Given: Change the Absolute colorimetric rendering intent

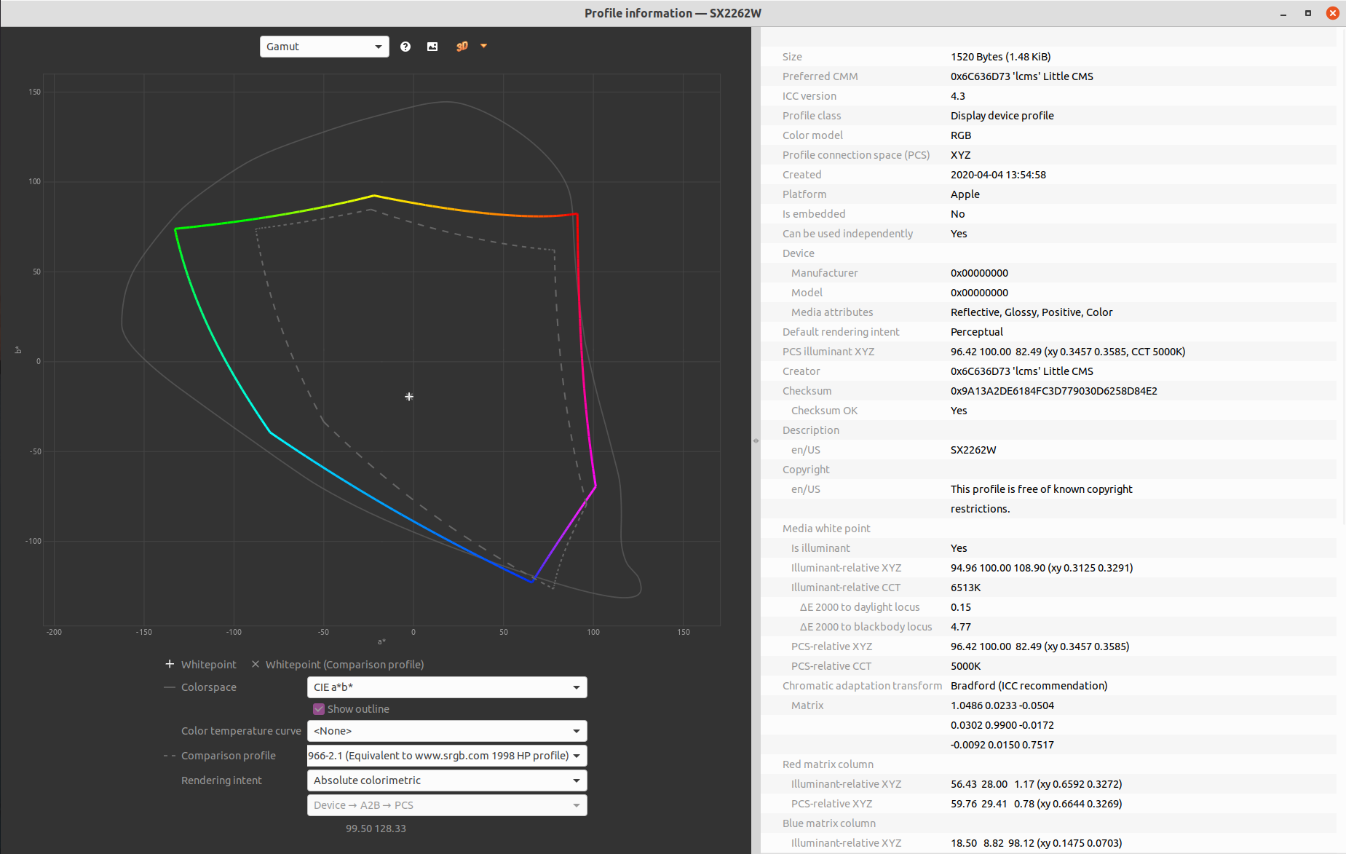Looking at the screenshot, I should (x=446, y=780).
